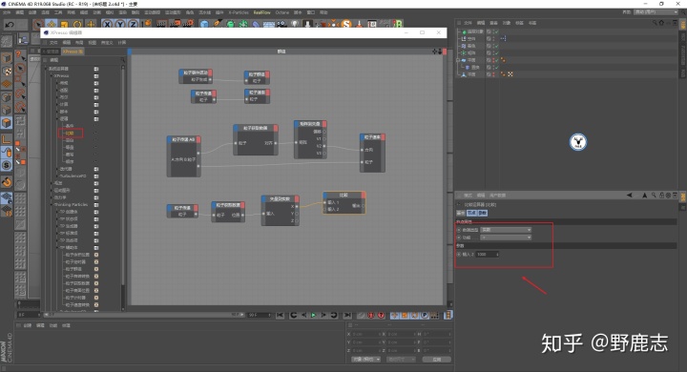Switch to the XPresso 池 tab
The width and height of the screenshot is (687, 372).
(73, 52)
